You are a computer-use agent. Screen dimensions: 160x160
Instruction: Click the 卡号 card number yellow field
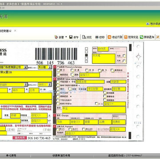coord(90,82)
